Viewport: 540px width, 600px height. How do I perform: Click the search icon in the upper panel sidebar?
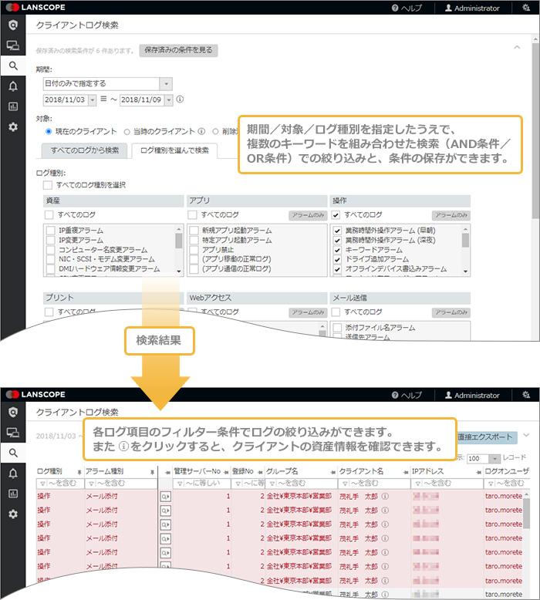12,66
